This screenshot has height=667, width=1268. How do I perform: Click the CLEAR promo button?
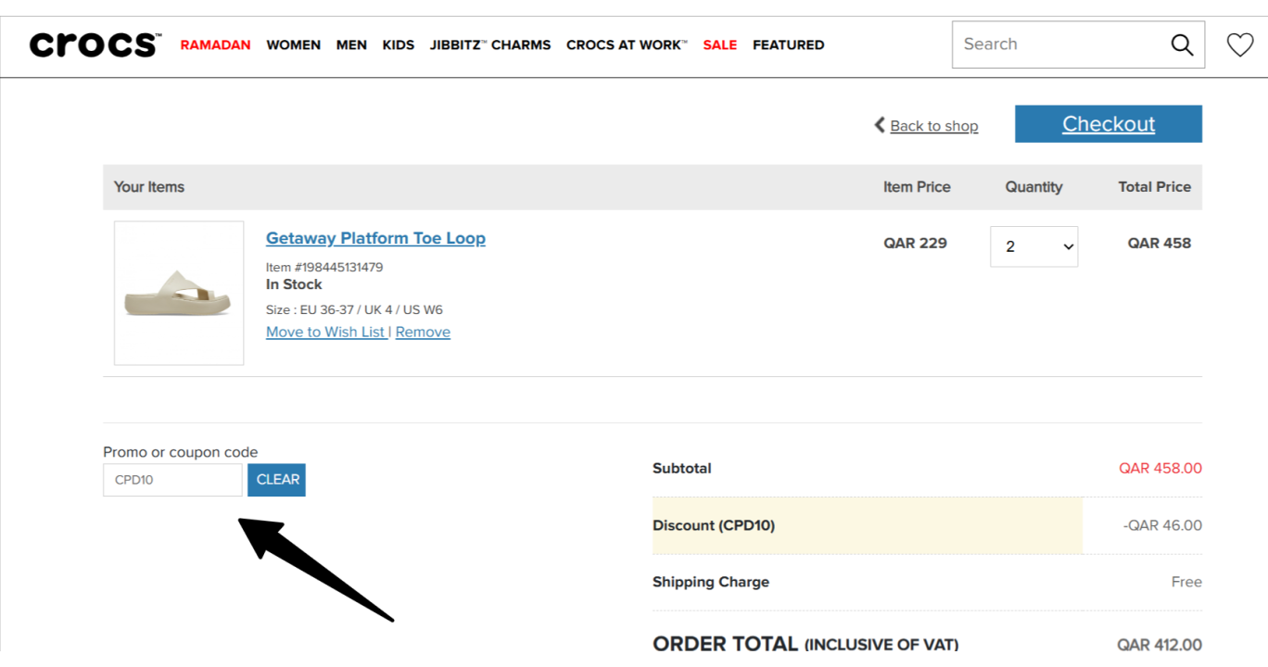click(x=278, y=480)
